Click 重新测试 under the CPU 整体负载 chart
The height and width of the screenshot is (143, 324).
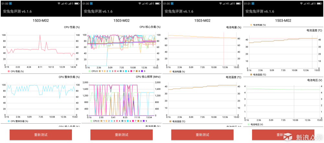[x=41, y=135]
